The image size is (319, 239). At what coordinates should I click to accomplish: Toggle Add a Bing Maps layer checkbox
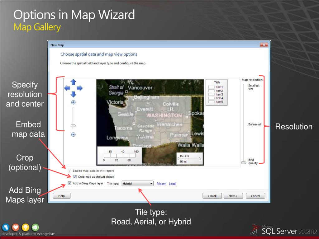tap(69, 183)
